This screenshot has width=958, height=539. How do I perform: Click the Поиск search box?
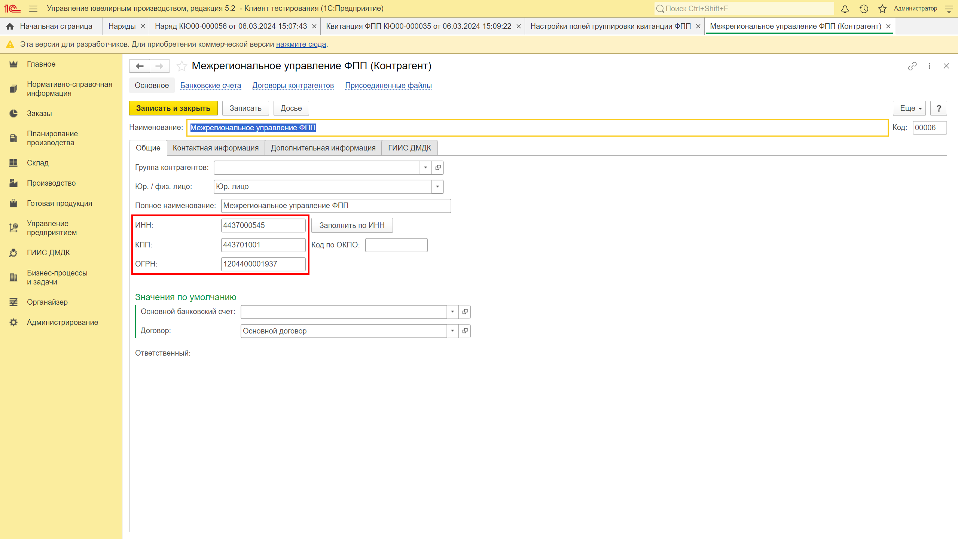(x=744, y=9)
